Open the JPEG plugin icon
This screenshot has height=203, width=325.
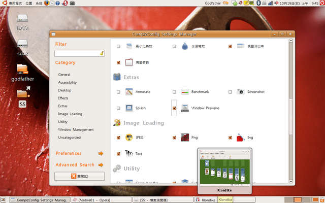point(129,138)
